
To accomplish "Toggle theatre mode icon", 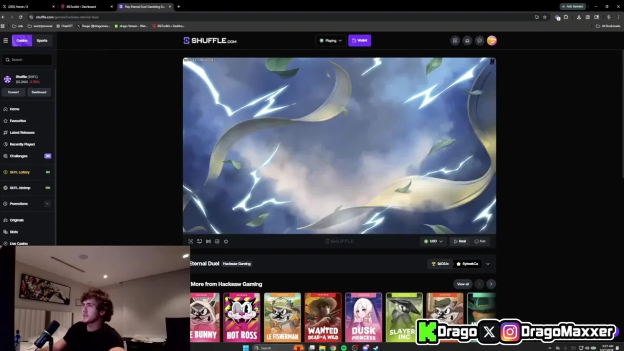I will [x=208, y=241].
